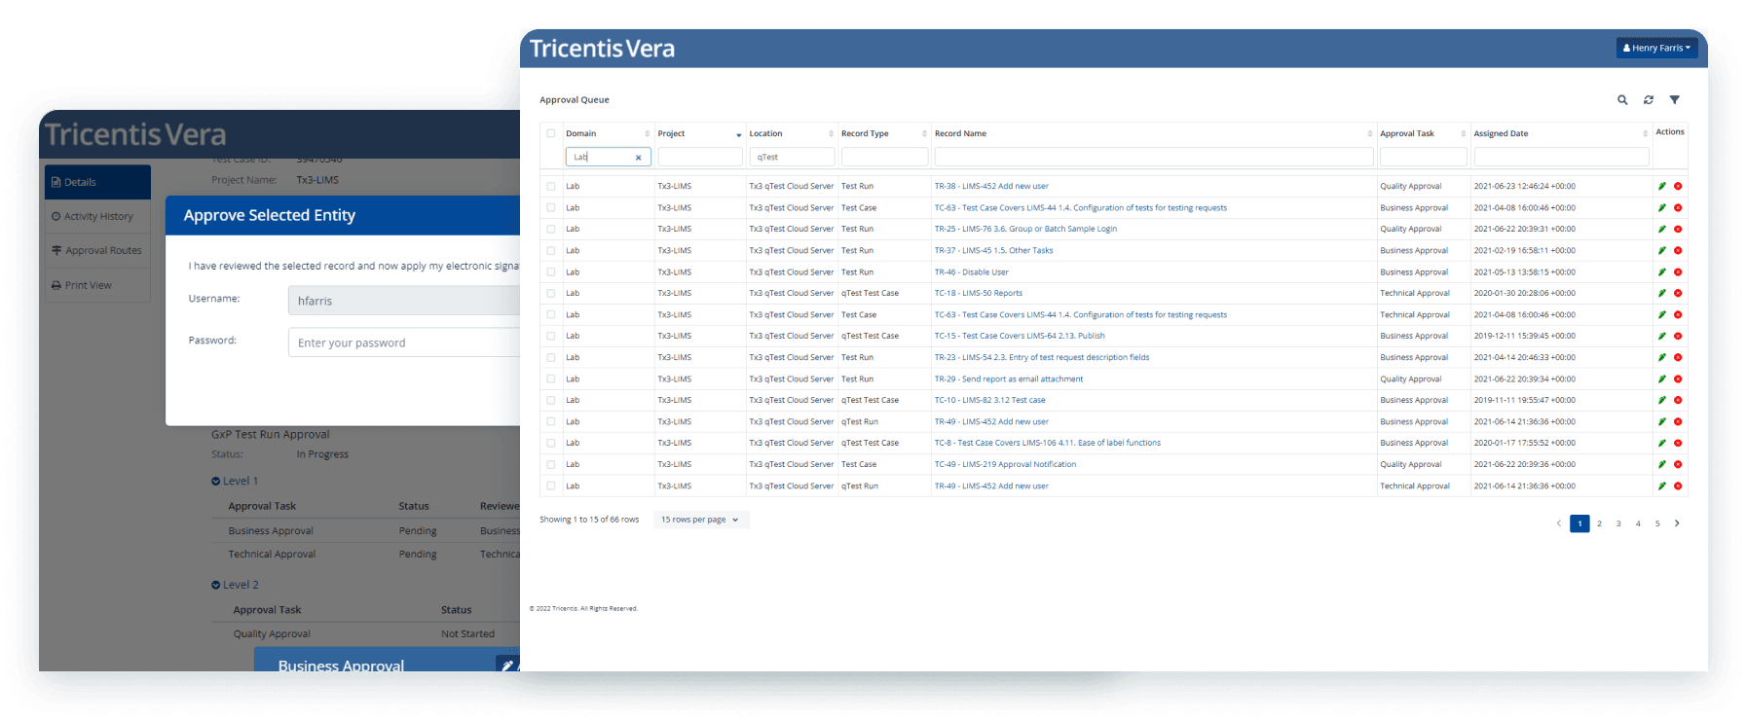This screenshot has width=1747, height=720.
Task: Open the filter funnel icon in Approval Queue
Action: 1675,100
